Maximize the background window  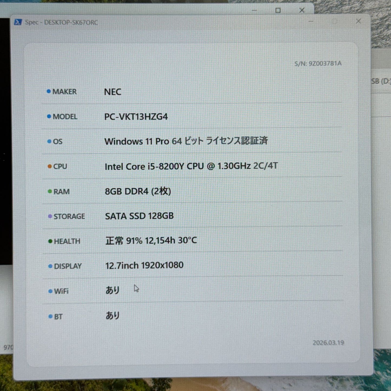click(x=278, y=10)
